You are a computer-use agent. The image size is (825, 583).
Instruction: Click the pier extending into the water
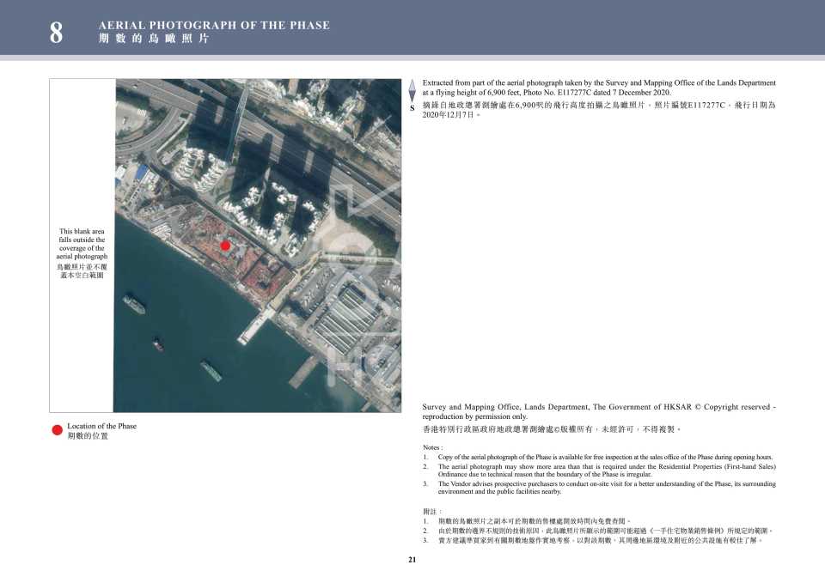(x=258, y=326)
